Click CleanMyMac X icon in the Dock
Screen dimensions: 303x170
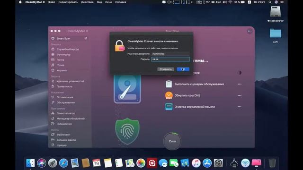pos(257,163)
